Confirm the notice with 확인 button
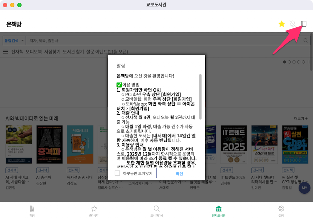Image resolution: width=313 pixels, height=221 pixels. pos(179,174)
